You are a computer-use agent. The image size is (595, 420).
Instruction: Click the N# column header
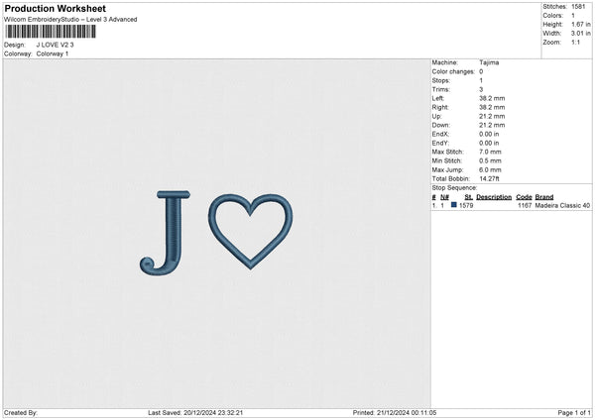click(x=444, y=197)
